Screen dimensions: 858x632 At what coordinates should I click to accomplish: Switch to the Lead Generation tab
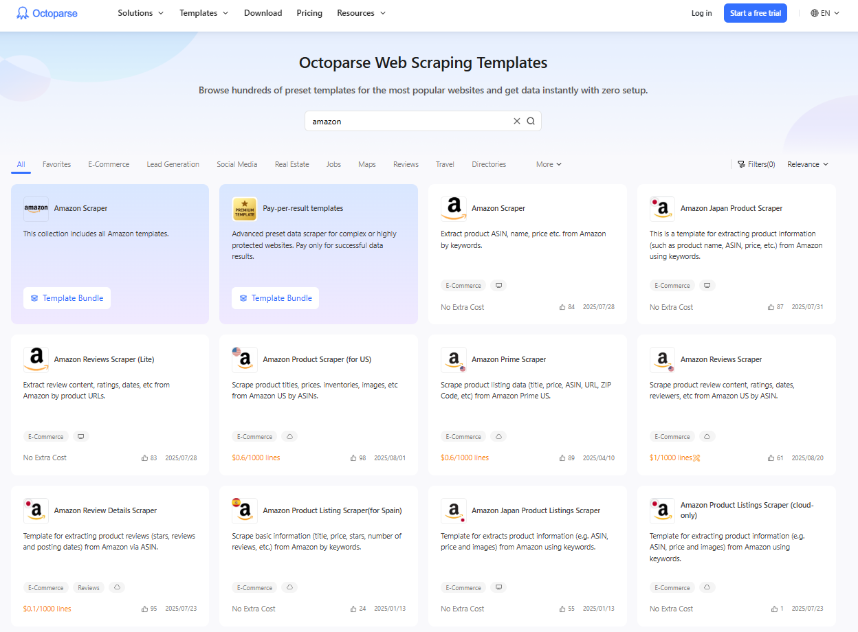pos(173,164)
